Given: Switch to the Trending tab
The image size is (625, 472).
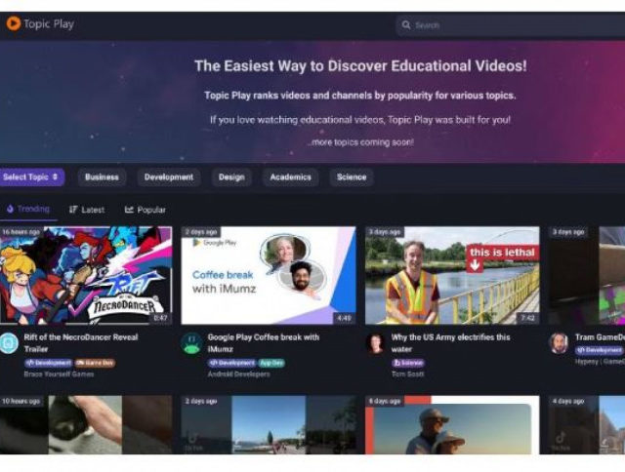Looking at the screenshot, I should coord(28,210).
